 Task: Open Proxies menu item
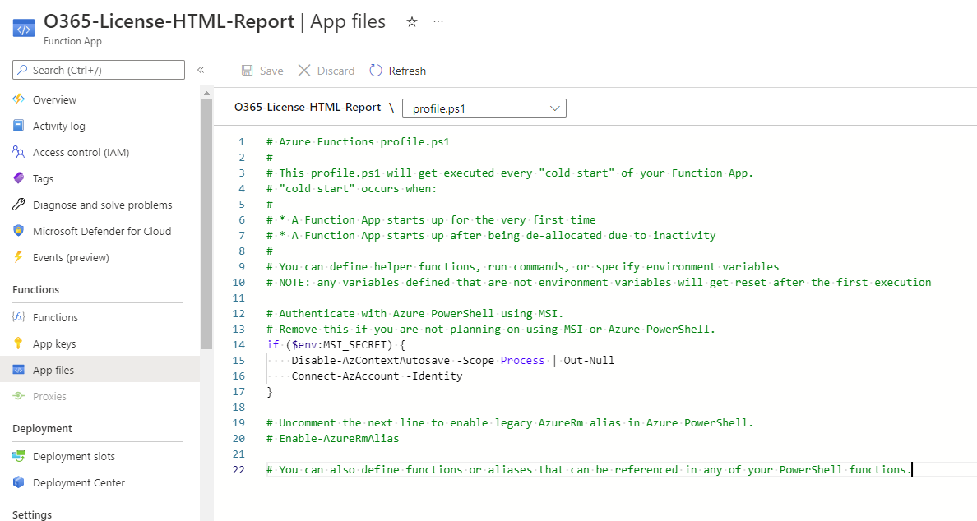pyautogui.click(x=50, y=396)
